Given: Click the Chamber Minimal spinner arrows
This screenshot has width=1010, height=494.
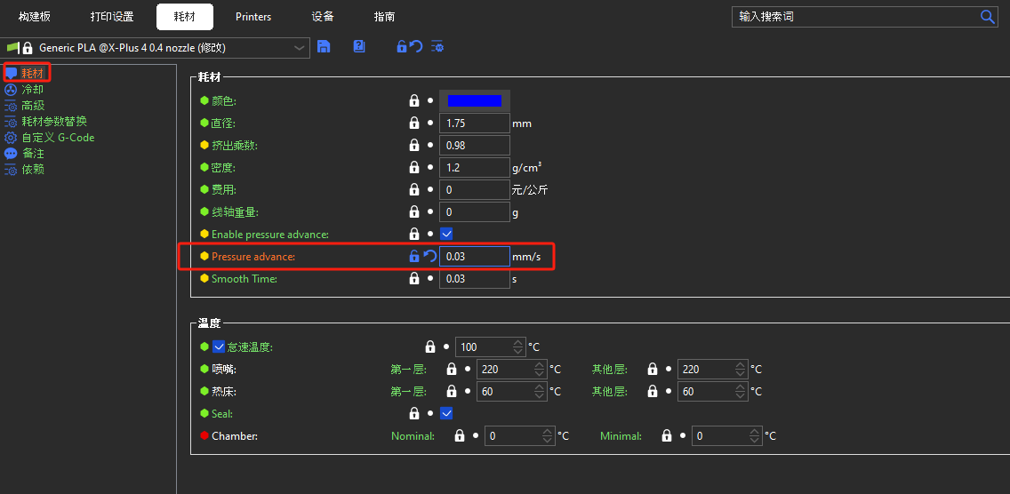Looking at the screenshot, I should (x=755, y=436).
